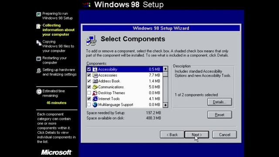Check the Multilanguage Support checkbox
This screenshot has width=279, height=157.
89,105
